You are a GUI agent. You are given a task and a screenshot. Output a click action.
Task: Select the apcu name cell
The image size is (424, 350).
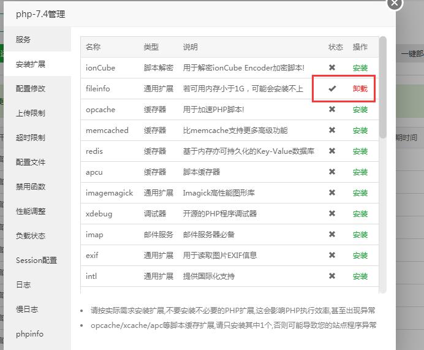click(94, 172)
